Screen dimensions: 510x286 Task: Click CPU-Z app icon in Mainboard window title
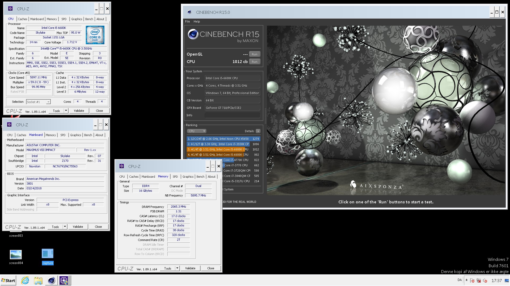[x=9, y=124]
